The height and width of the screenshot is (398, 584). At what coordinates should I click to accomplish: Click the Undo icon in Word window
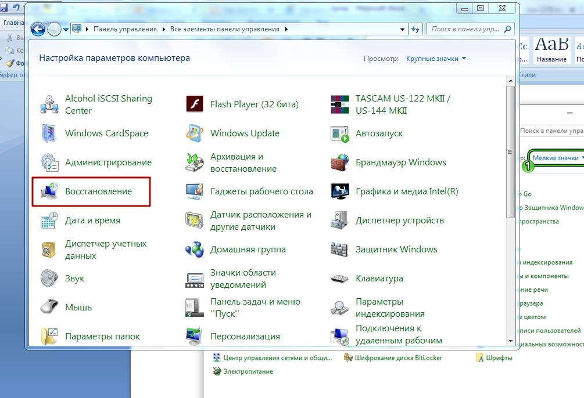(16, 7)
